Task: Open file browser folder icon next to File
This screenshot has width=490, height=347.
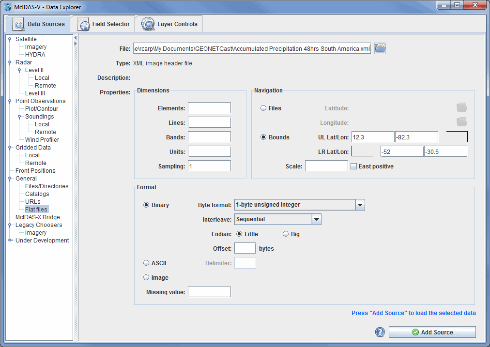Action: [380, 48]
